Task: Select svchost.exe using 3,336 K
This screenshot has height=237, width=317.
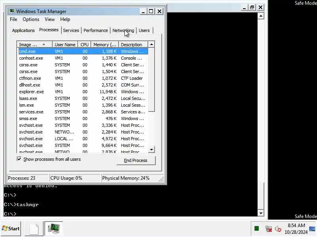Action: pyautogui.click(x=83, y=125)
